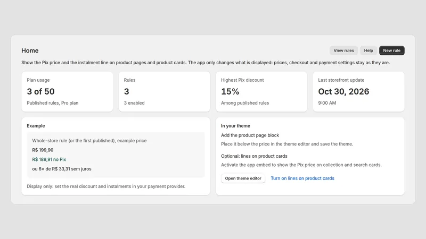The width and height of the screenshot is (426, 239).
Task: Select the Rules count card
Action: (165, 91)
